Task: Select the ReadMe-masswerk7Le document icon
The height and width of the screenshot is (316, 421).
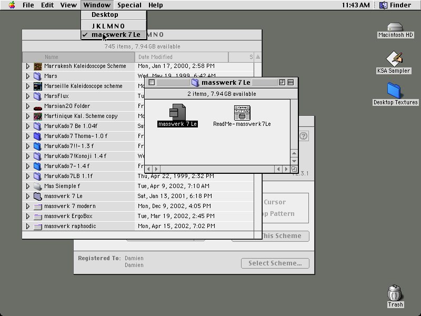Action: tap(242, 112)
